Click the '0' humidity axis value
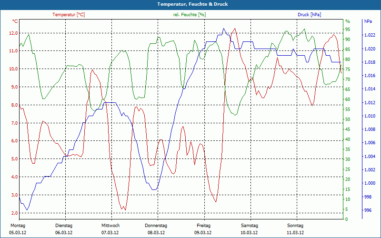 click(347, 219)
